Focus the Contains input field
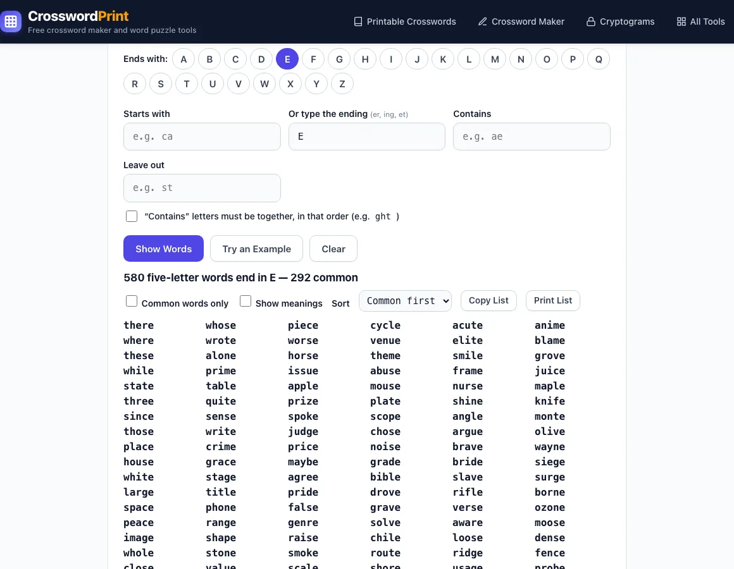 pyautogui.click(x=532, y=137)
